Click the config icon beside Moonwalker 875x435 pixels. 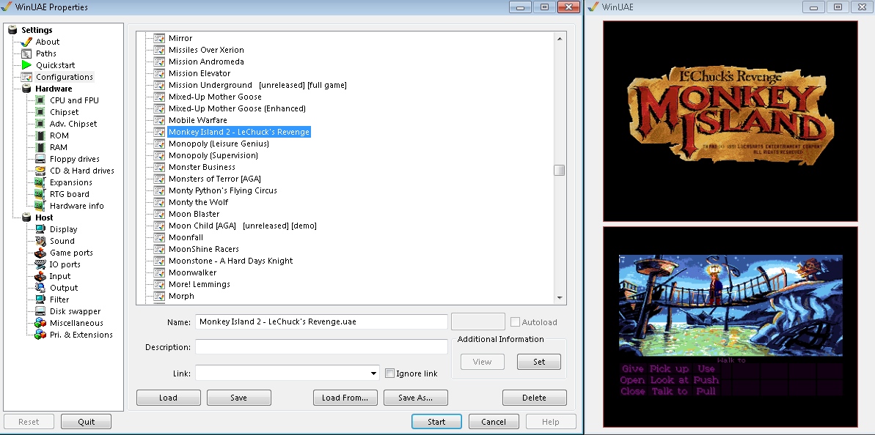160,272
